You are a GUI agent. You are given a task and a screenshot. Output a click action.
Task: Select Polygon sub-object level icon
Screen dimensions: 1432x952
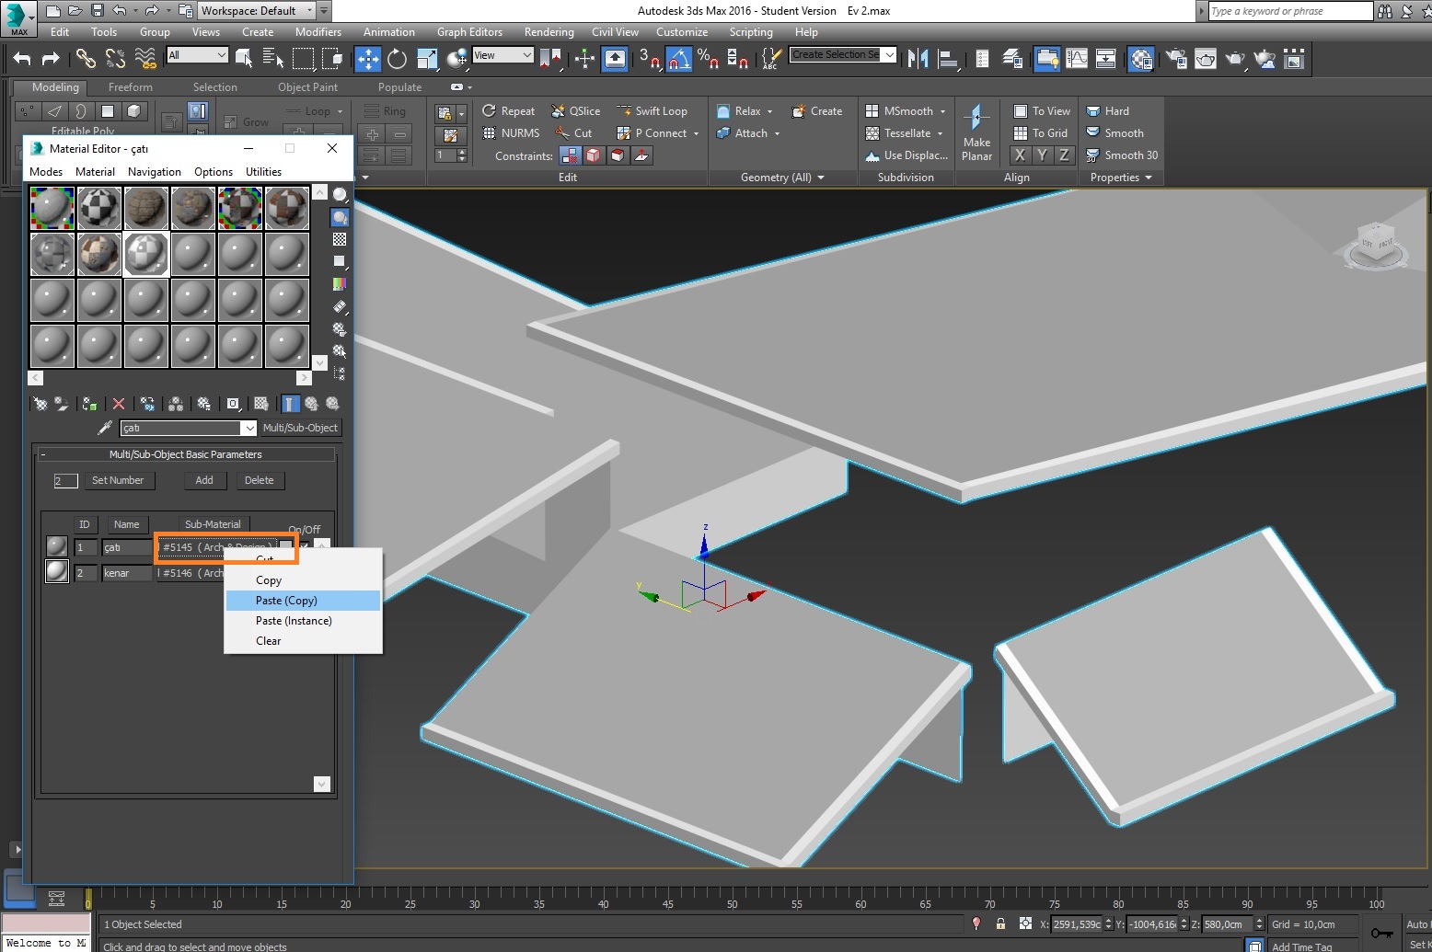[x=108, y=111]
